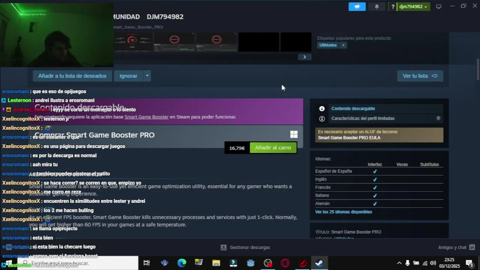This screenshot has width=480, height=270.
Task: Click Inglés interface checkmark
Action: (x=375, y=179)
